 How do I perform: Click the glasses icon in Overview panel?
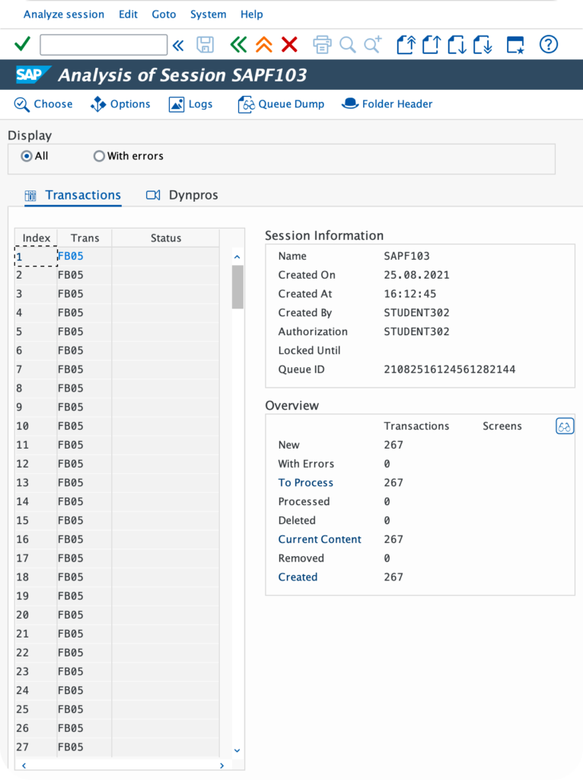click(565, 427)
